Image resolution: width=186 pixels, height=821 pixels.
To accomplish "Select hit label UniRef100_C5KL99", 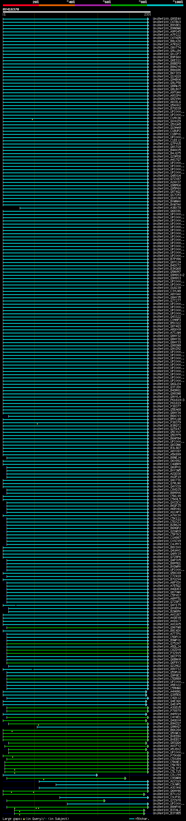I will click(x=167, y=496).
